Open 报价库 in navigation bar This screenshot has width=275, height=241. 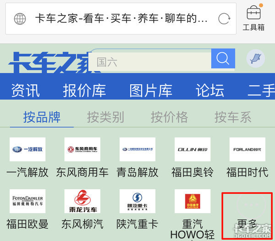coord(84,90)
